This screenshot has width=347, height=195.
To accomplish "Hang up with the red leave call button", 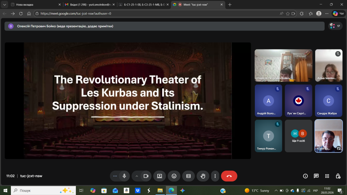I will 229,176.
